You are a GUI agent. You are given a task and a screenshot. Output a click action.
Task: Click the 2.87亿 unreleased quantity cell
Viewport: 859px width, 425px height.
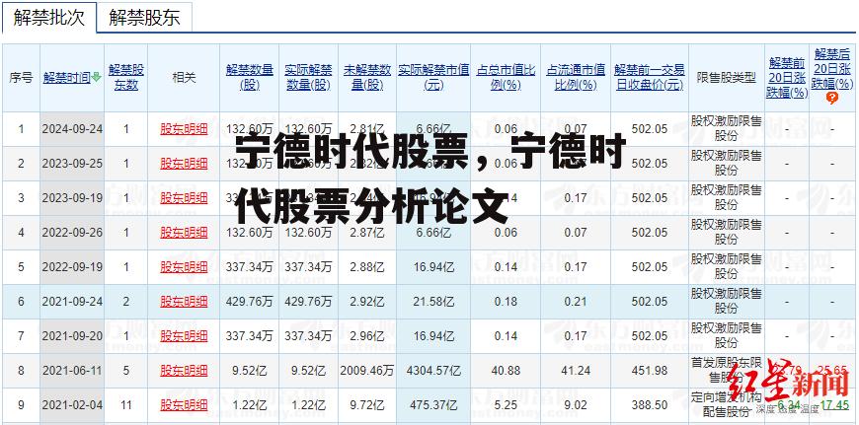point(367,233)
